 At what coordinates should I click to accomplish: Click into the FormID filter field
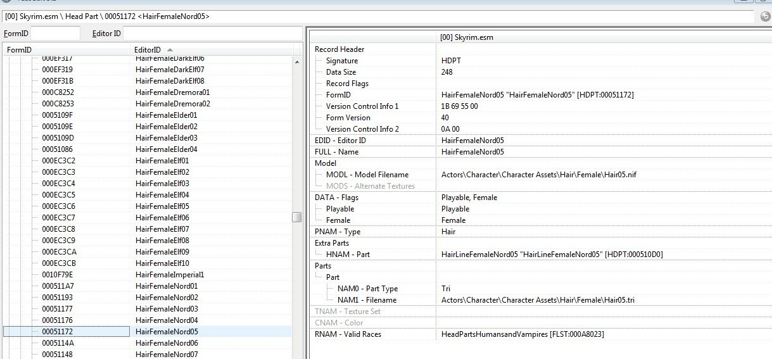tap(55, 33)
